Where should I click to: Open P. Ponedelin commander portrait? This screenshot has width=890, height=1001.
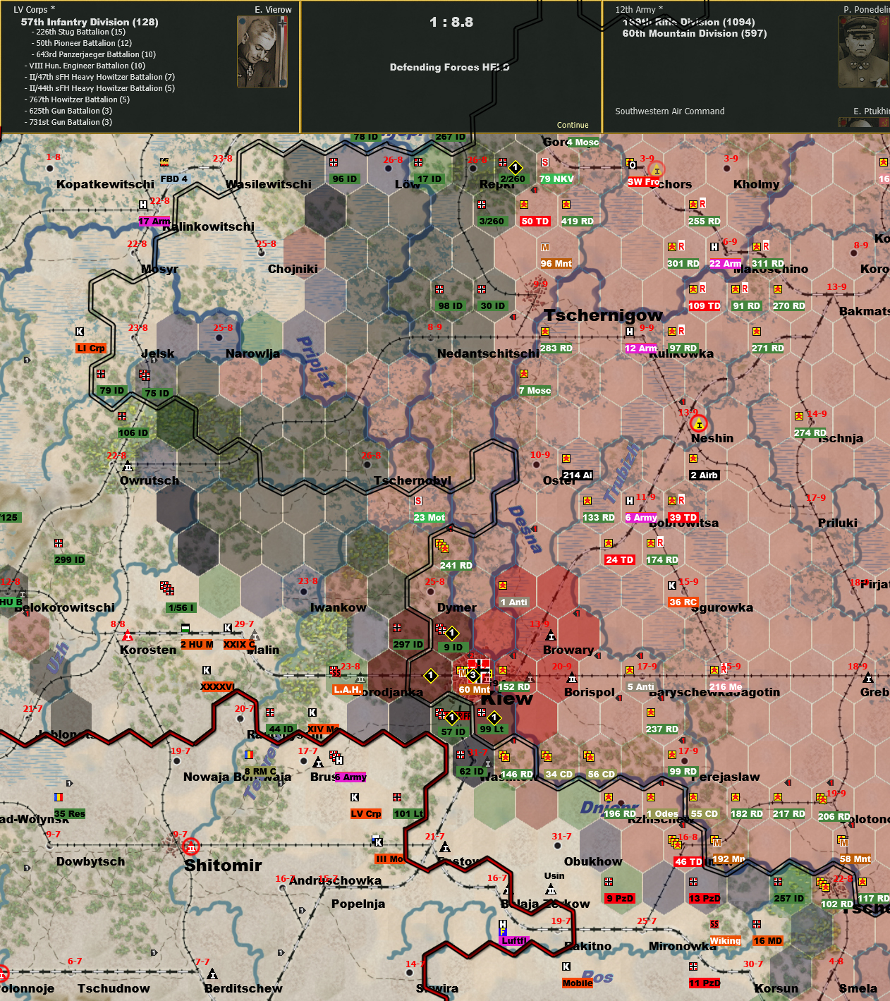863,52
